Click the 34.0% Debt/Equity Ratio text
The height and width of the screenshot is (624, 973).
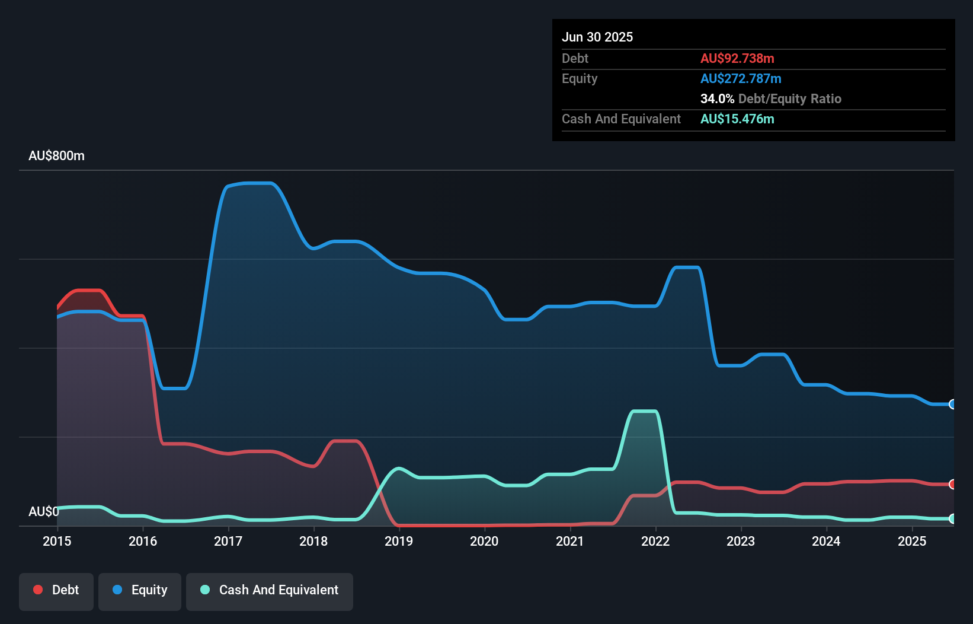771,98
